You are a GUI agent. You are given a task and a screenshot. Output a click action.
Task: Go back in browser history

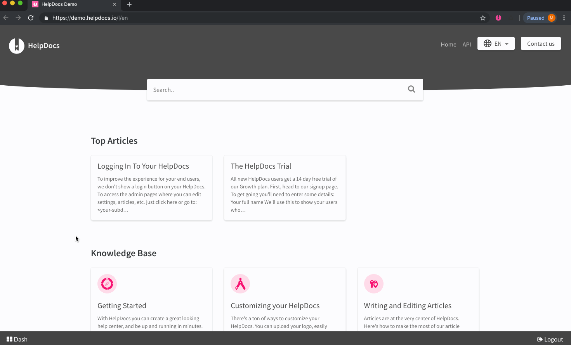coord(6,18)
